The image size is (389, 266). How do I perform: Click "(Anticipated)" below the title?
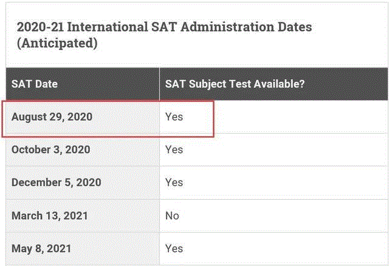point(57,44)
